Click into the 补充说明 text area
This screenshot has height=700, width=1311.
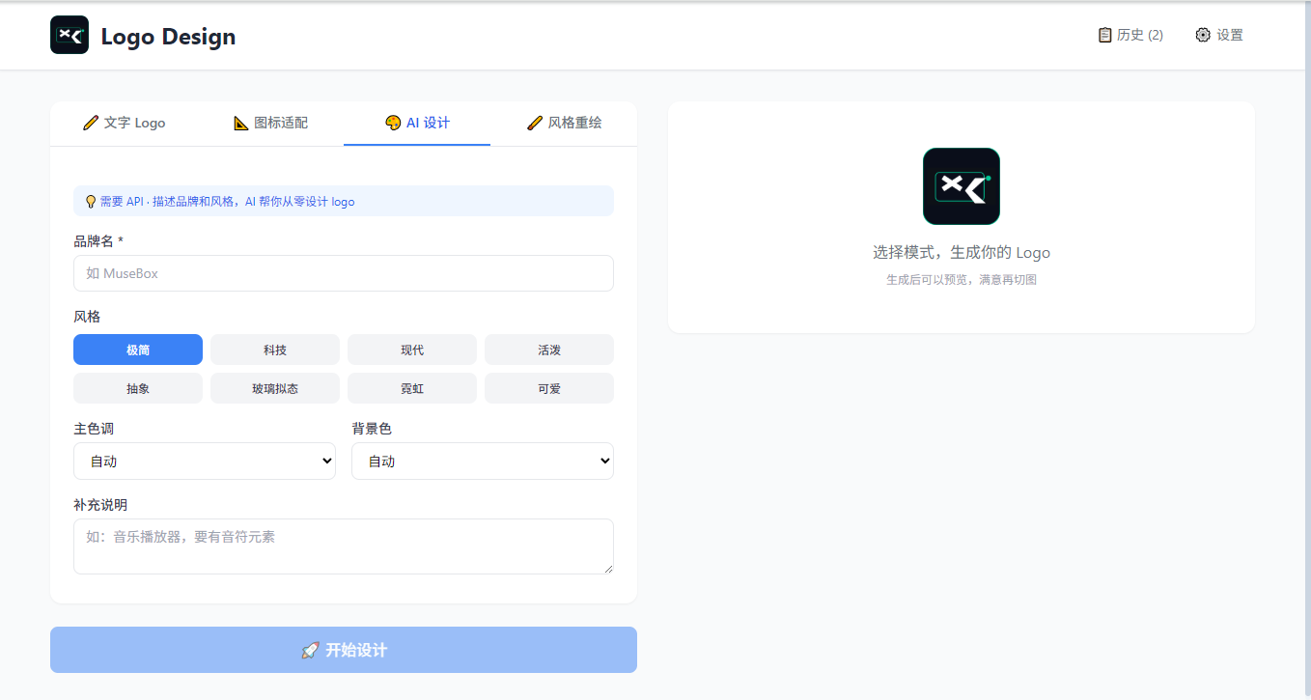tap(344, 546)
